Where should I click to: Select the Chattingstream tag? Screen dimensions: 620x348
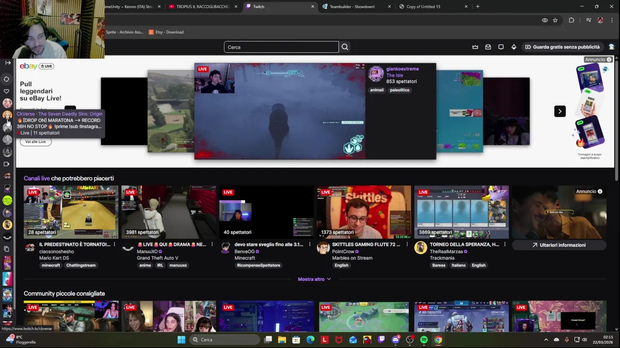coord(81,265)
